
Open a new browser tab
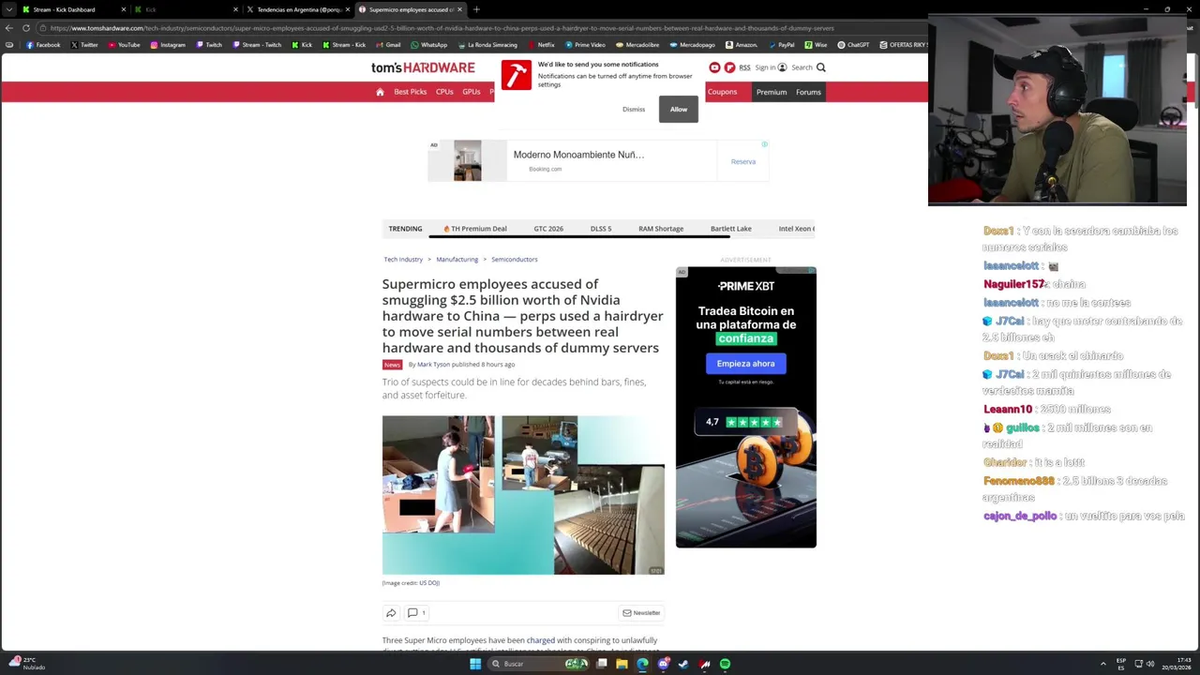point(476,9)
